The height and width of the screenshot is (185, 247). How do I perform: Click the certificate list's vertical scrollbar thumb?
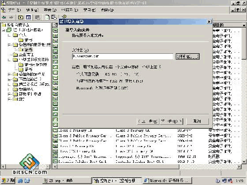(244, 43)
